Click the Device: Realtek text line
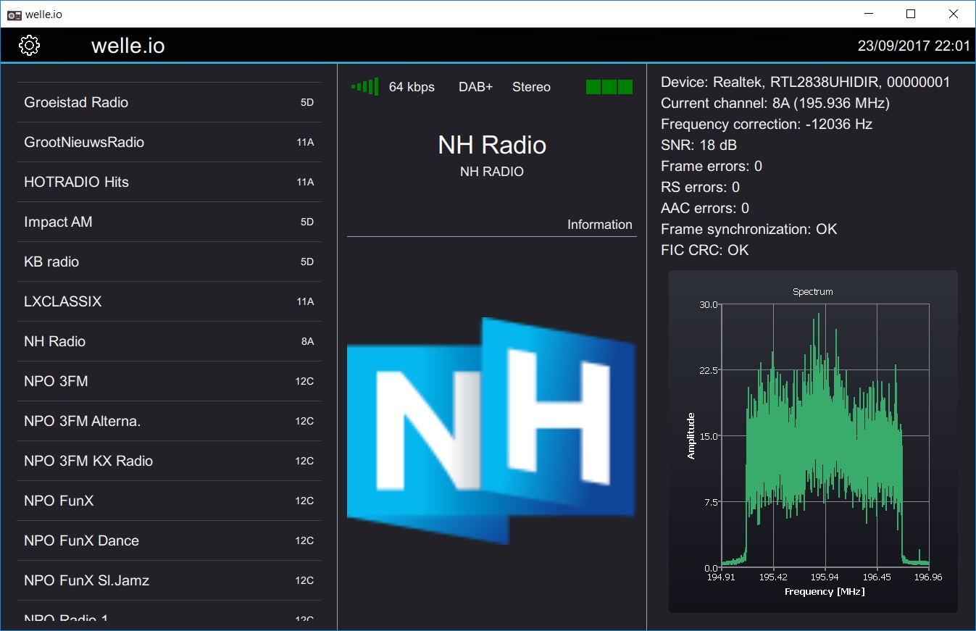 805,82
